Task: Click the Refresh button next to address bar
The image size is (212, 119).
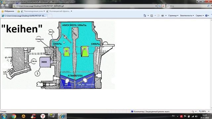Action: pyautogui.click(x=160, y=6)
